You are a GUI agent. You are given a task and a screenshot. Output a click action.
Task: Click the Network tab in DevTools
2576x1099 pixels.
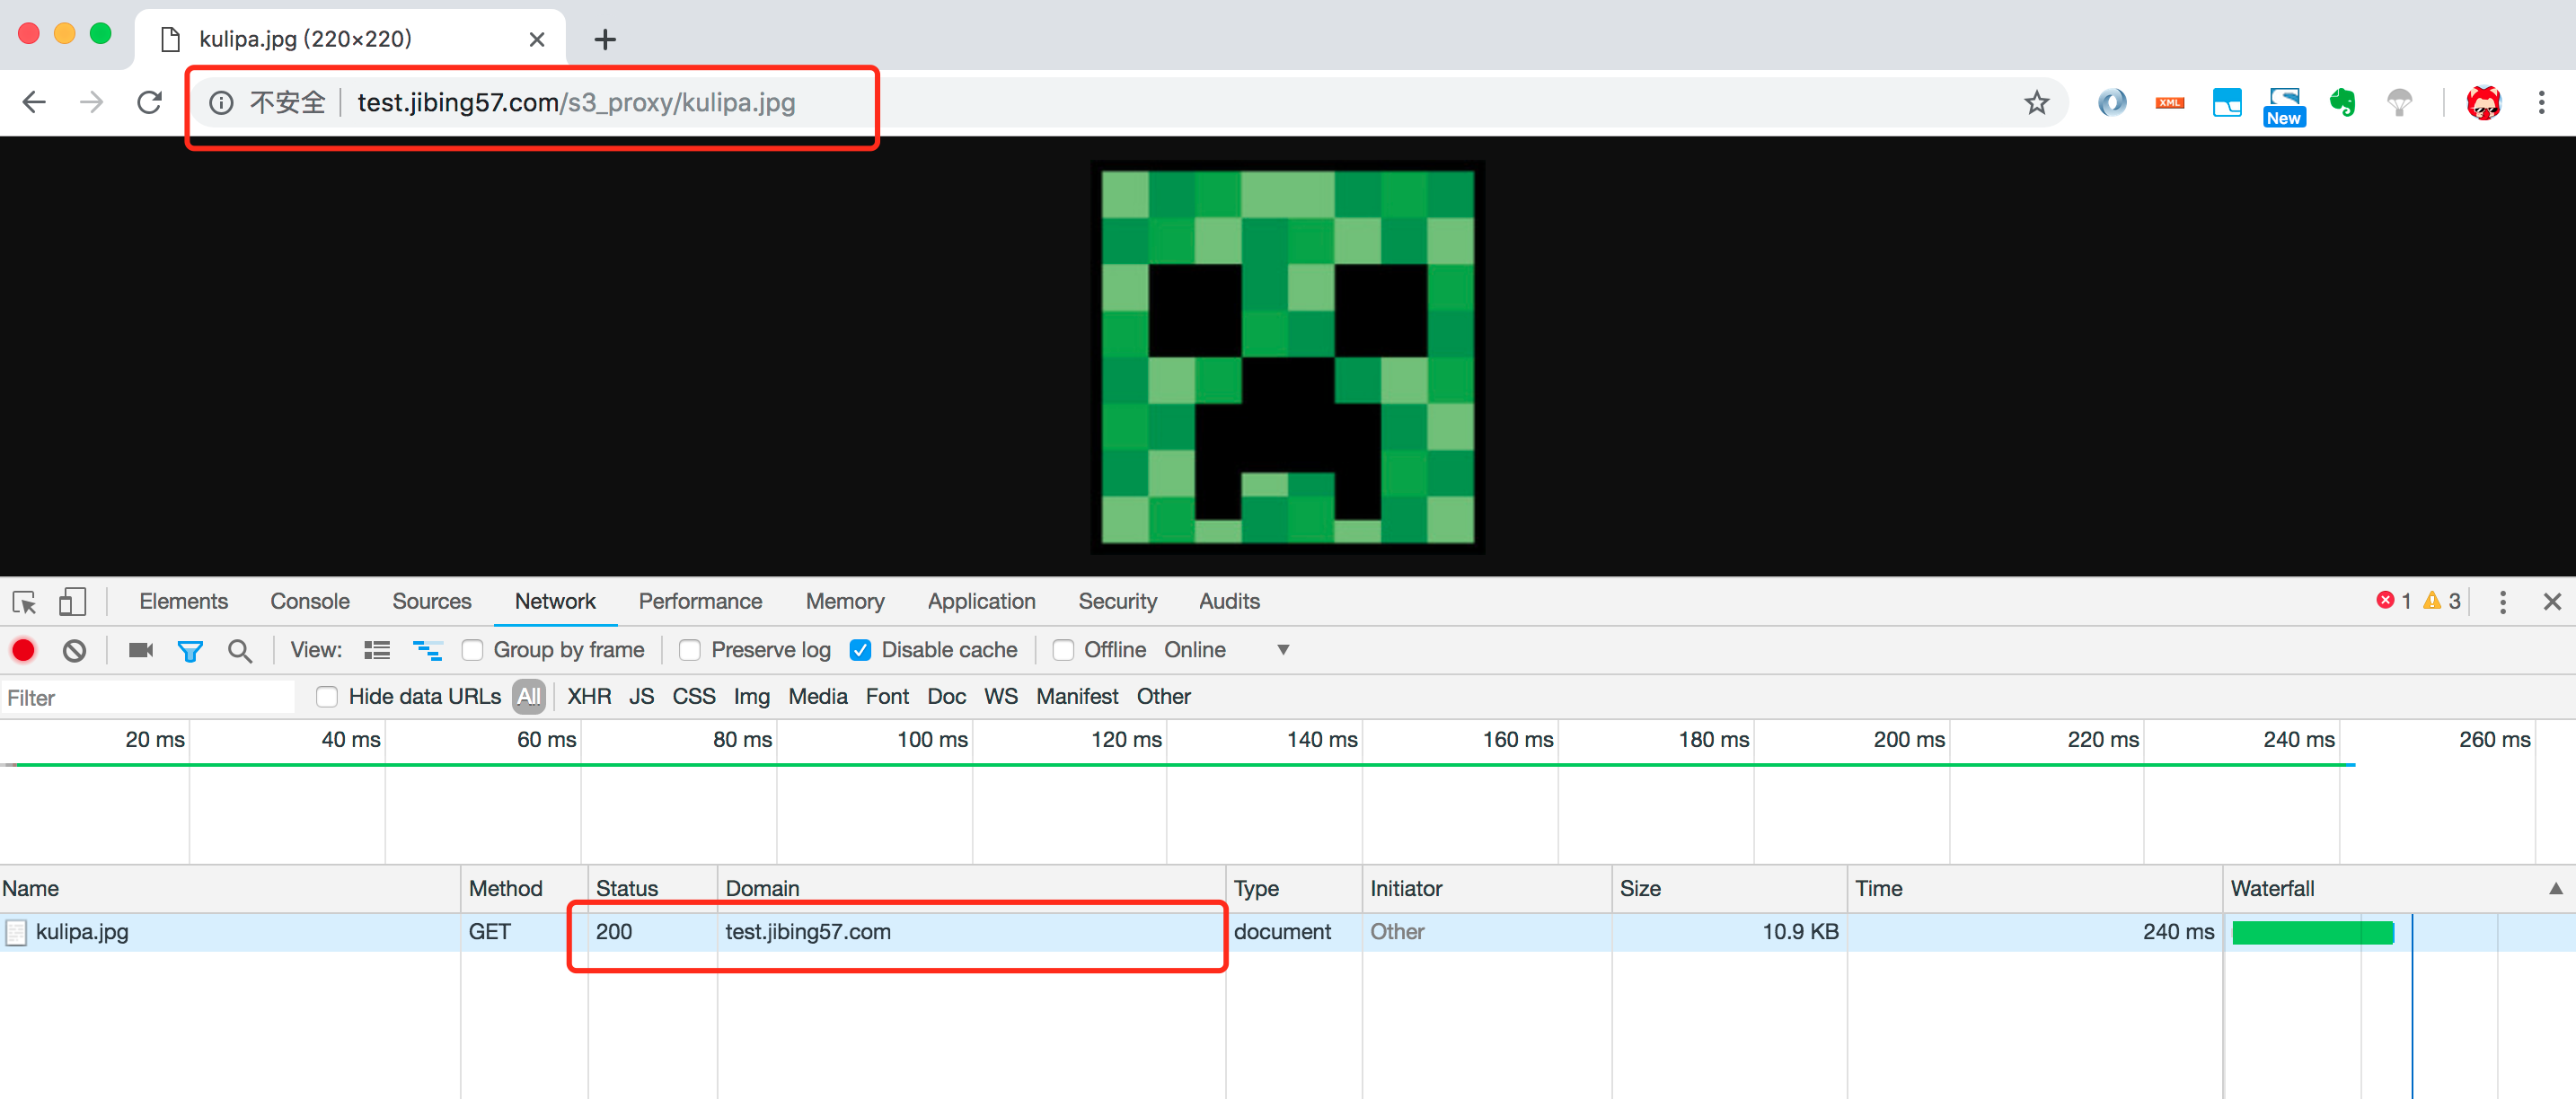point(555,602)
